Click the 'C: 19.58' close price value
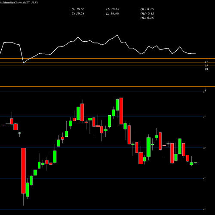This screenshot has width=215, height=215. [x=78, y=14]
